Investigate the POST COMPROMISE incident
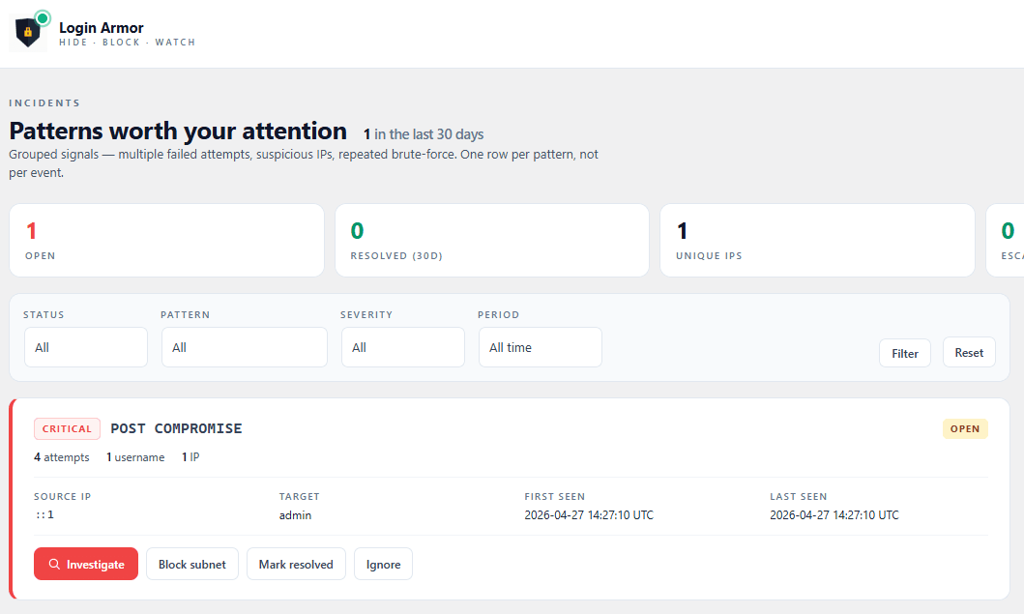 pyautogui.click(x=86, y=564)
